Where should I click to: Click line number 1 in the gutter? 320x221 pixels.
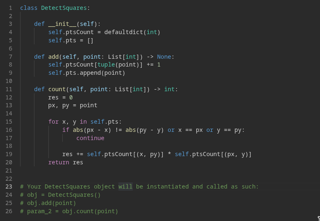[10, 8]
